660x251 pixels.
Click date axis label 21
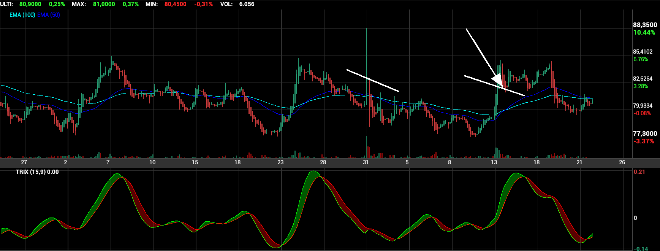(x=579, y=162)
